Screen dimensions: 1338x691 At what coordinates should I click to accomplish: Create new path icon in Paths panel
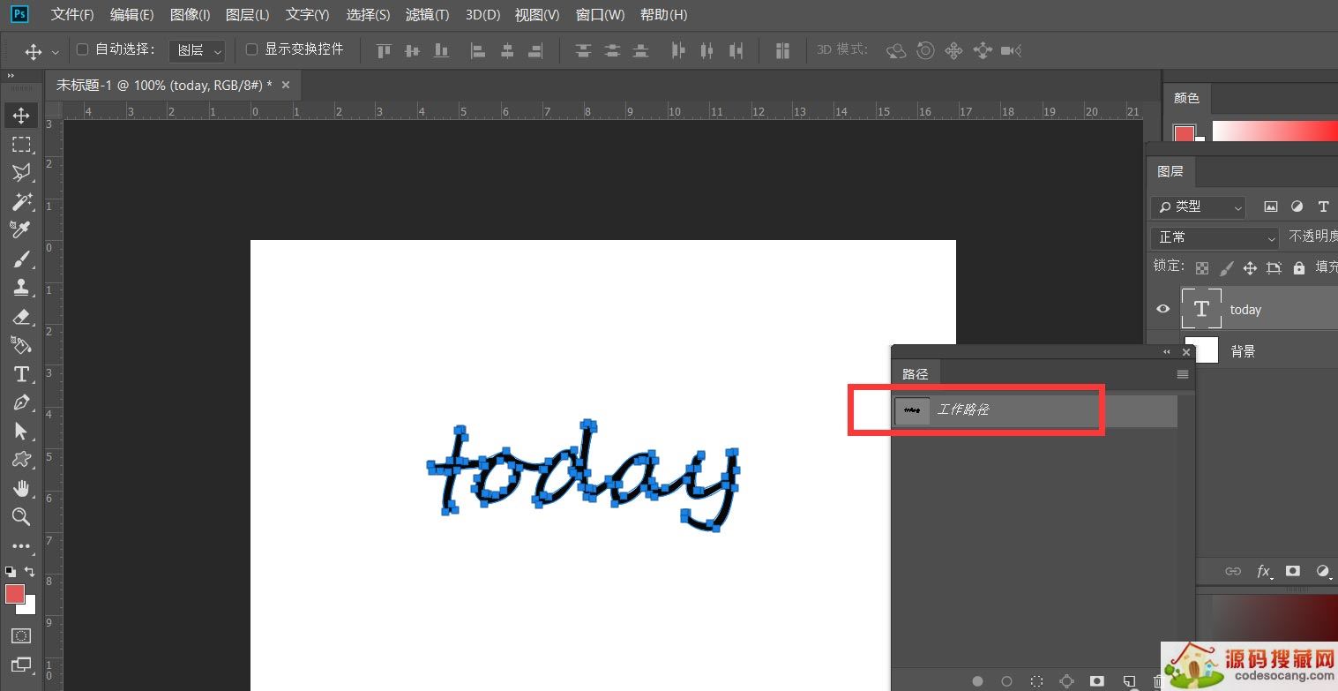click(1128, 681)
